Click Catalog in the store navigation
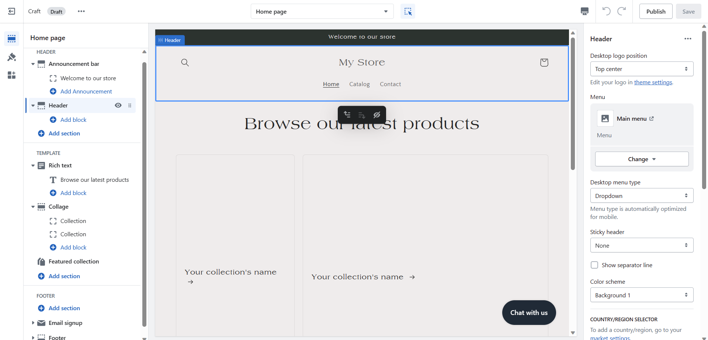This screenshot has width=708, height=340. pyautogui.click(x=360, y=84)
